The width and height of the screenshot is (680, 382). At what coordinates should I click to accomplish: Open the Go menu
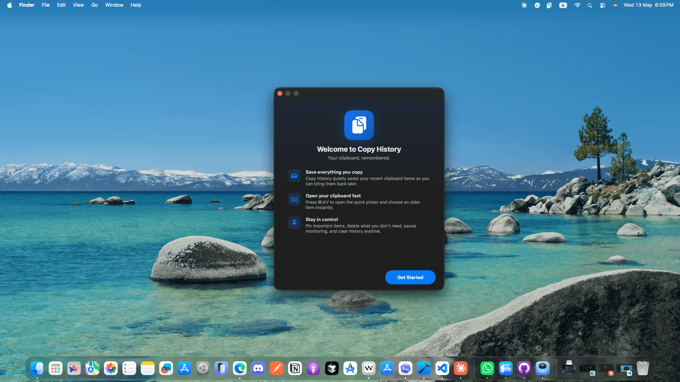[95, 5]
